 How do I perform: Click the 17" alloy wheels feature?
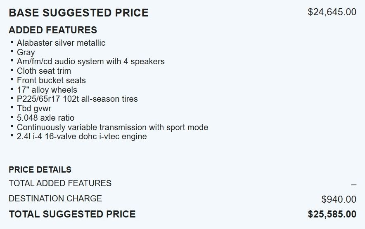(x=47, y=90)
